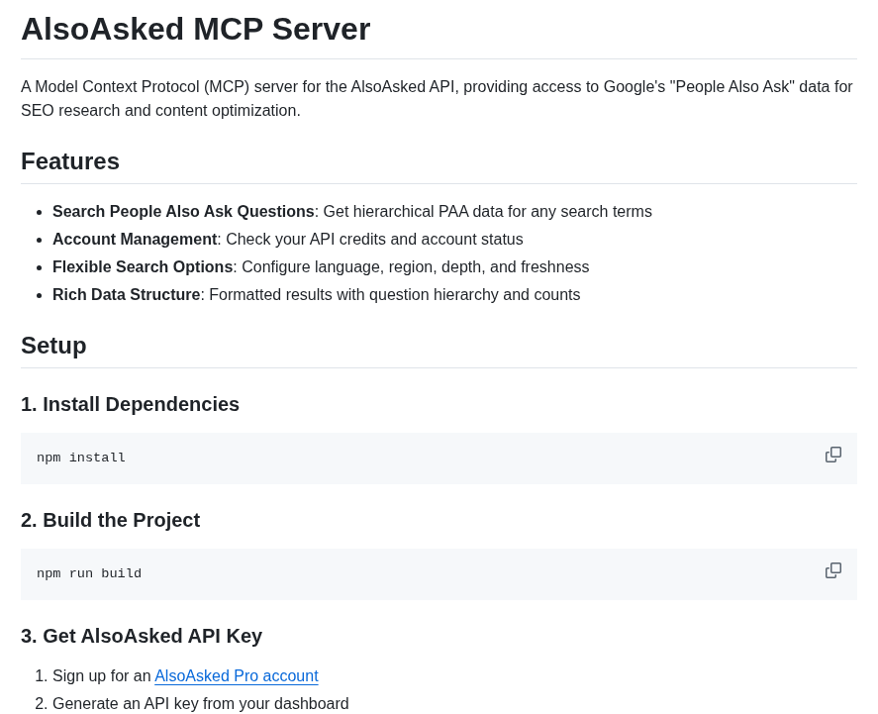This screenshot has width=878, height=714.
Task: Open the AlsoAsked Pro account link
Action: pos(237,676)
